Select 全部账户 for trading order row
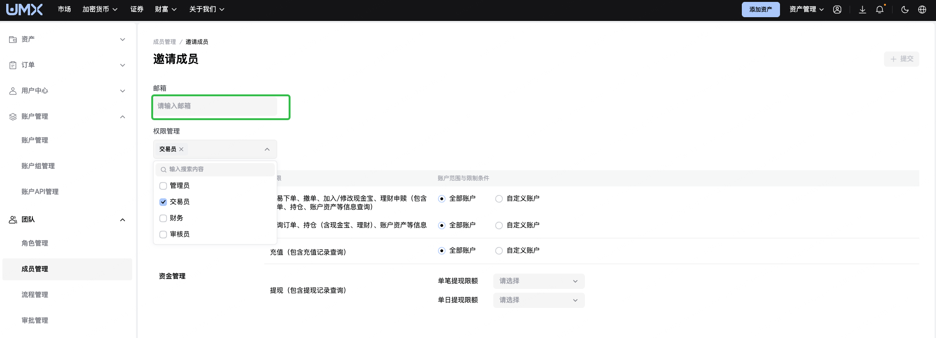Screen dimensions: 936x338 [442, 199]
